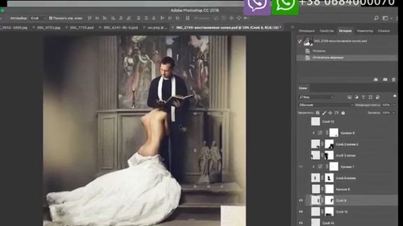Click the workspace switcher icon
Screen dimensions: 403x226
pos(385,18)
